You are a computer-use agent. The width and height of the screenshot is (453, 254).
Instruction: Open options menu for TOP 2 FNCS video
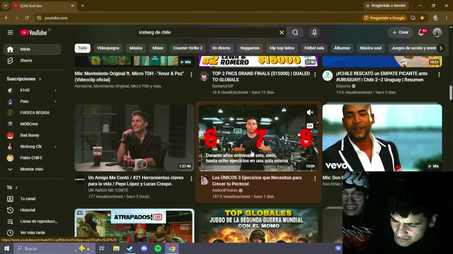click(x=315, y=75)
